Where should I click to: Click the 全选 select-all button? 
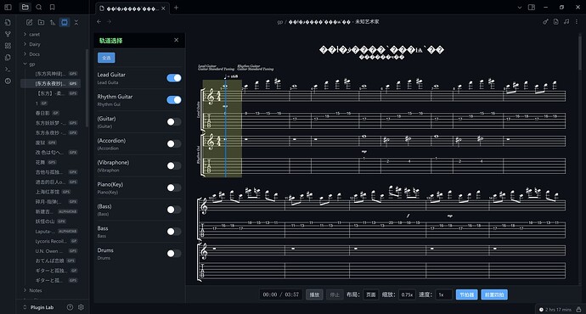click(106, 58)
